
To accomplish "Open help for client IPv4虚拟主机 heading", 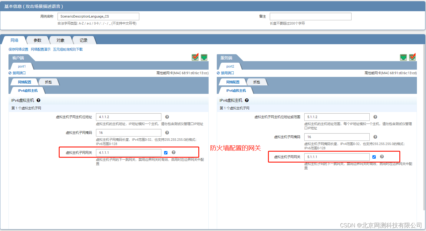I will (x=38, y=100).
